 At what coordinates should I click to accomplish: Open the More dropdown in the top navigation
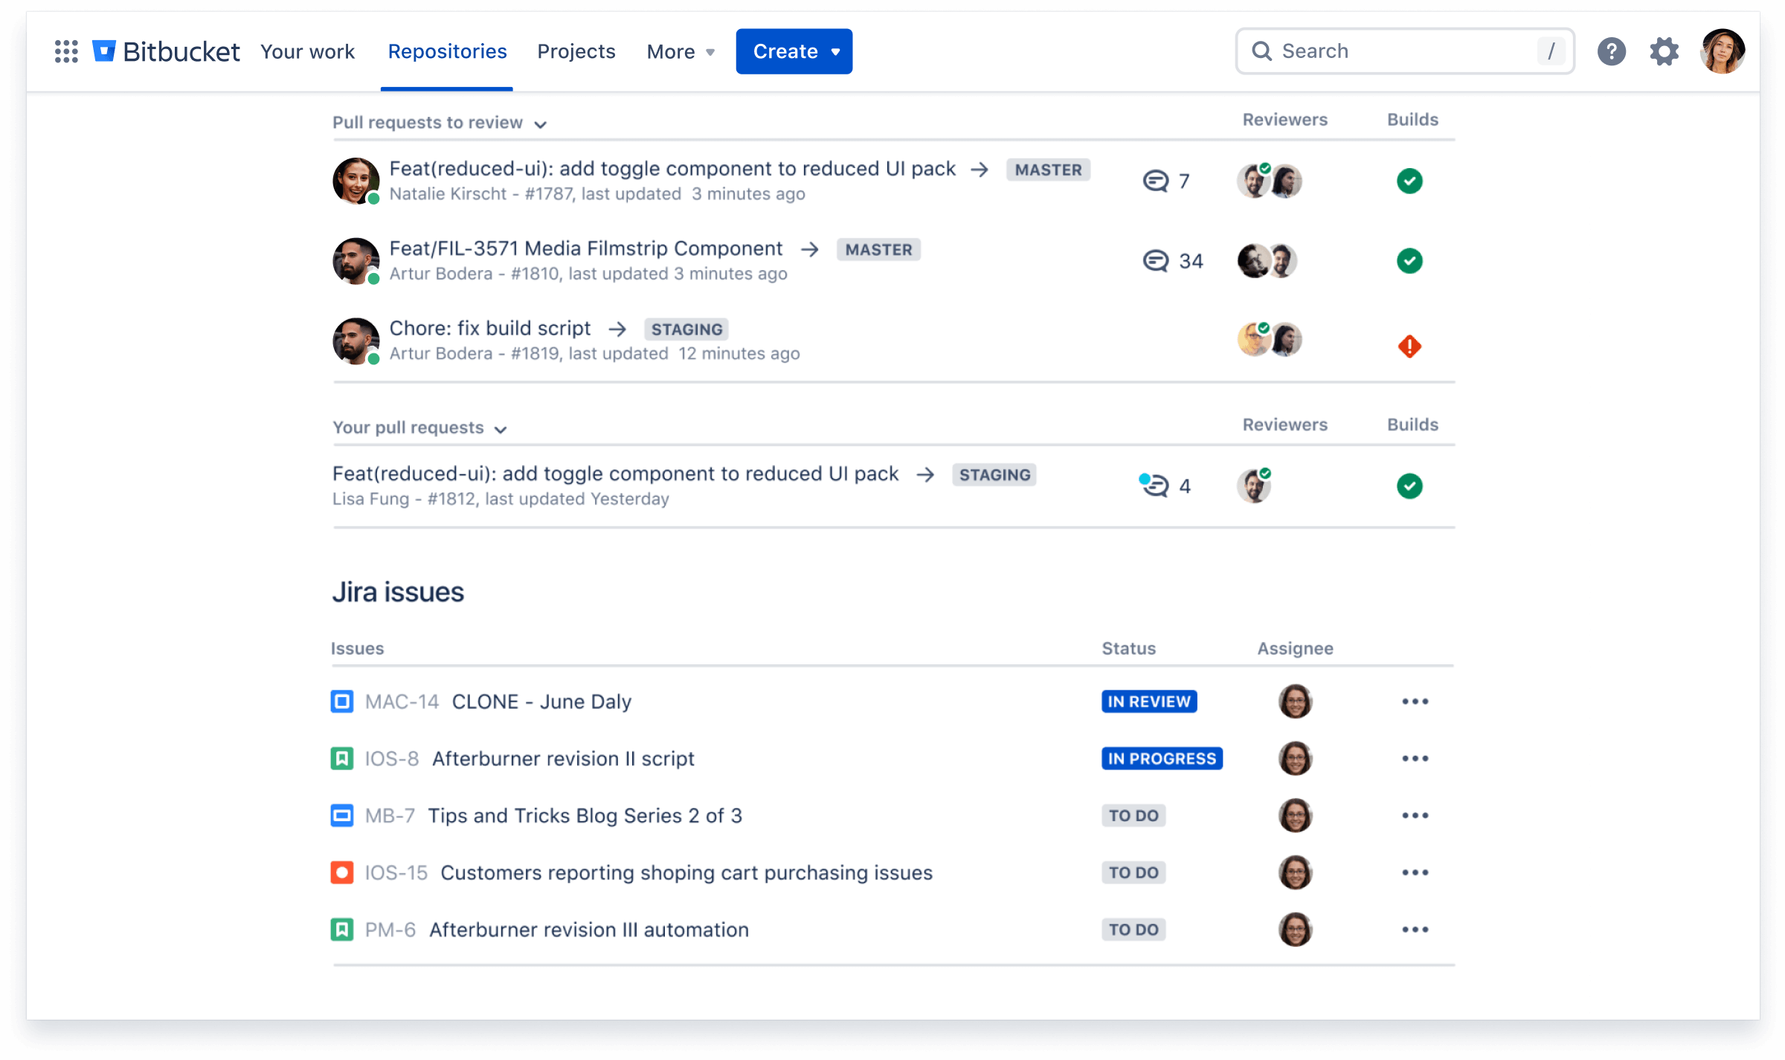[x=679, y=52]
